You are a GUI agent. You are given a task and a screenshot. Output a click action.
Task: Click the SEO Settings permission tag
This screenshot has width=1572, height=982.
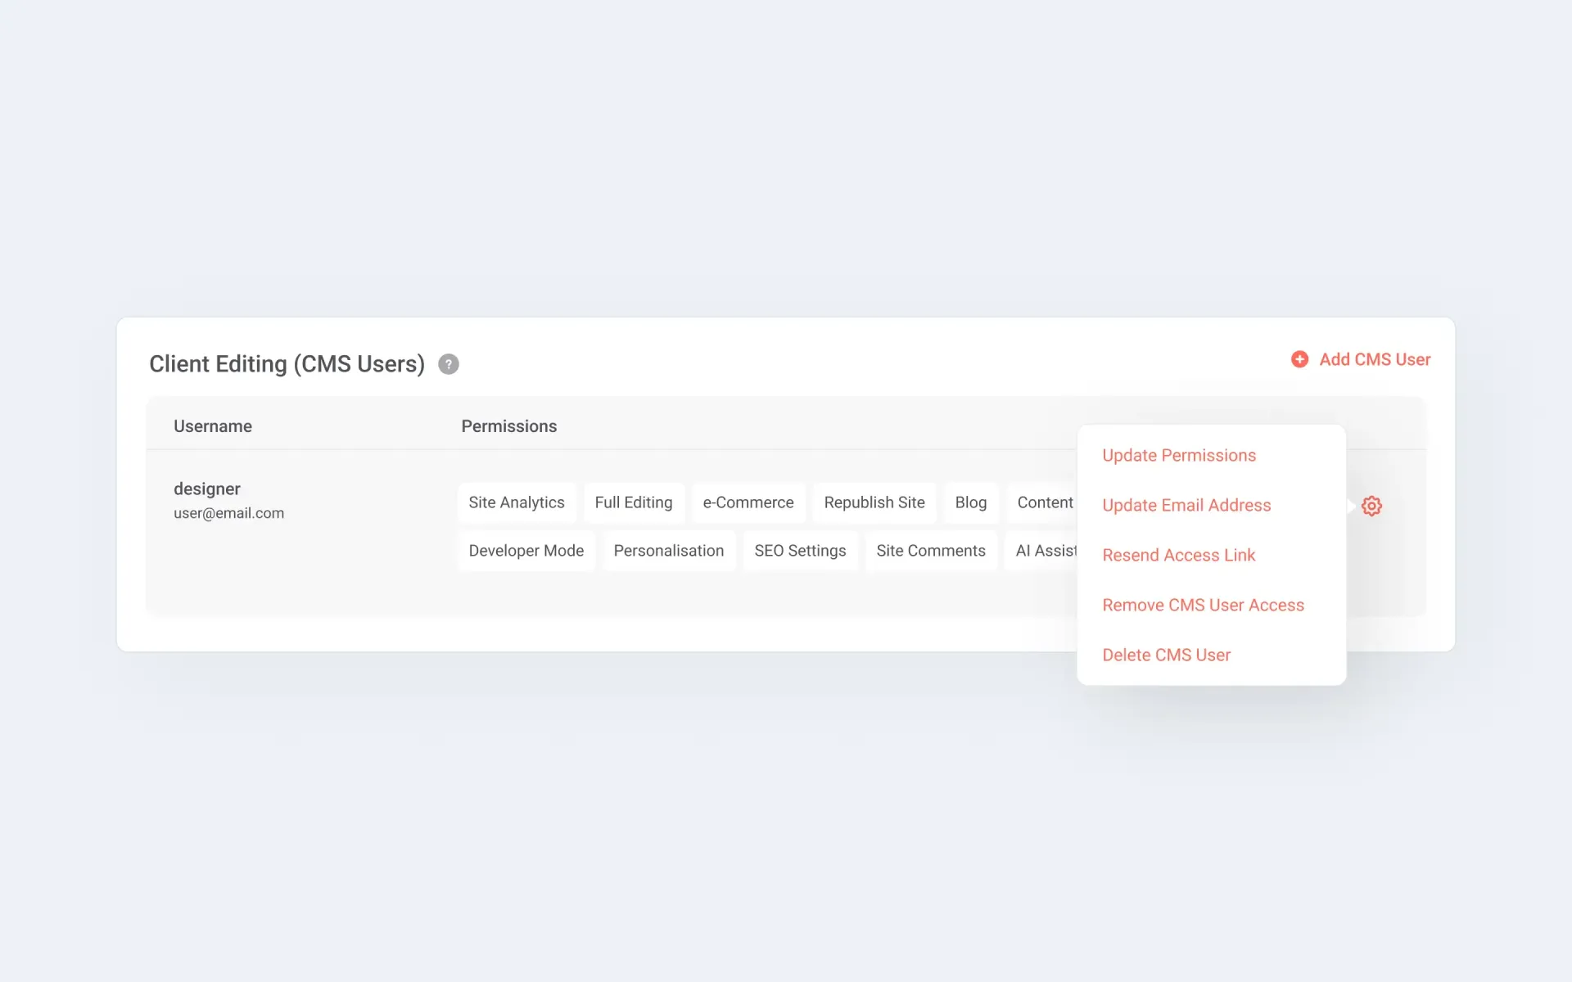tap(799, 551)
